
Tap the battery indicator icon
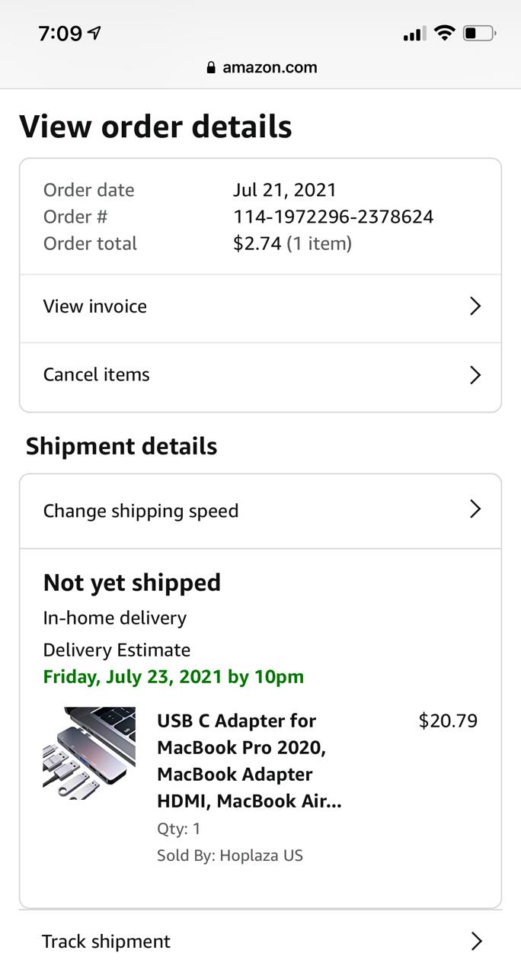coord(480,33)
